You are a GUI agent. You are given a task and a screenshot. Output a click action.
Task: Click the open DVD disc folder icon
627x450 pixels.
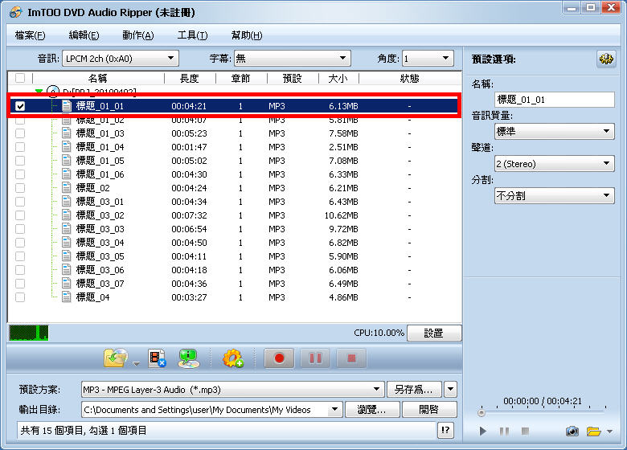tap(115, 358)
